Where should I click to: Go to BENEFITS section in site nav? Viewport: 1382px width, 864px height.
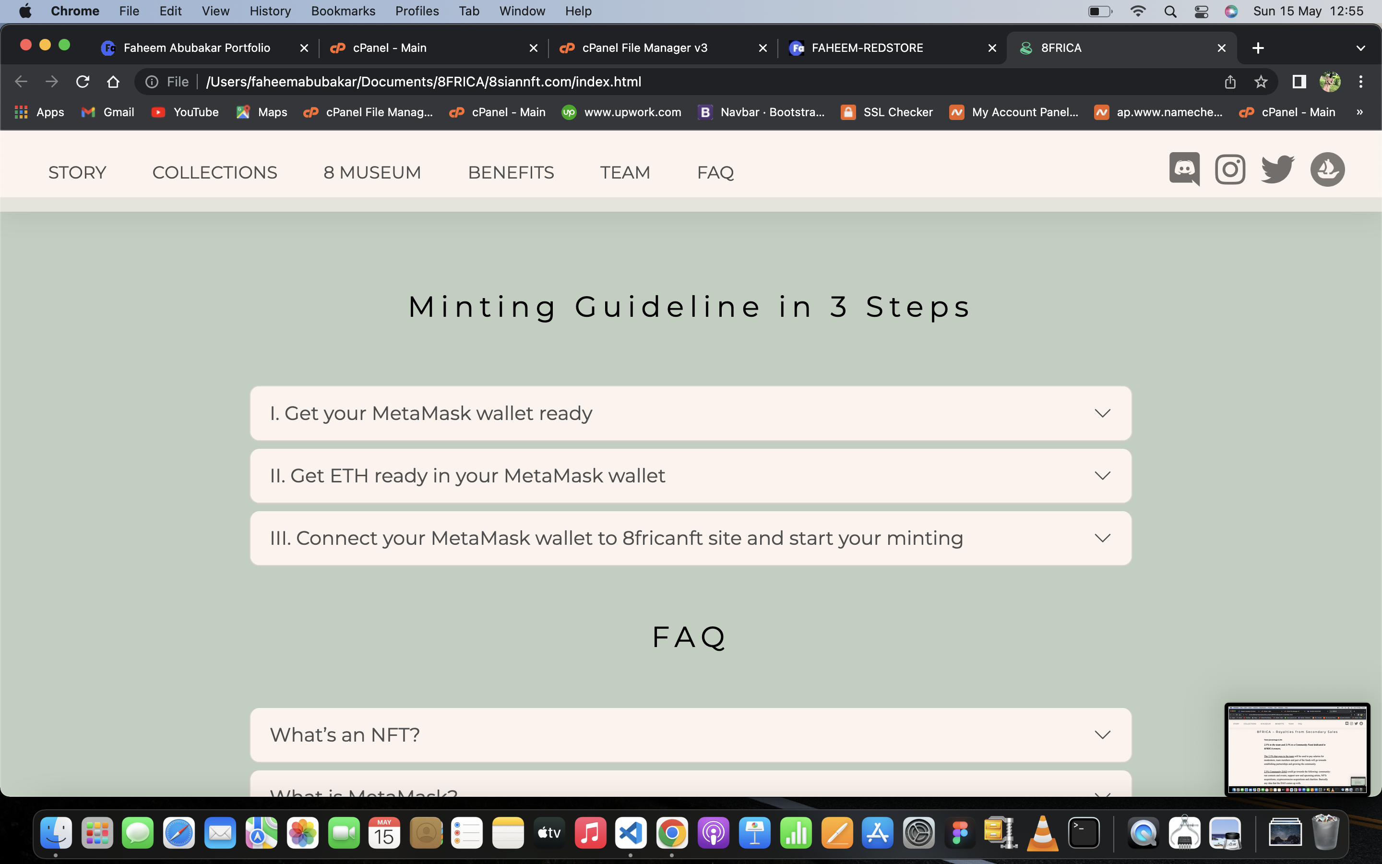(x=511, y=173)
